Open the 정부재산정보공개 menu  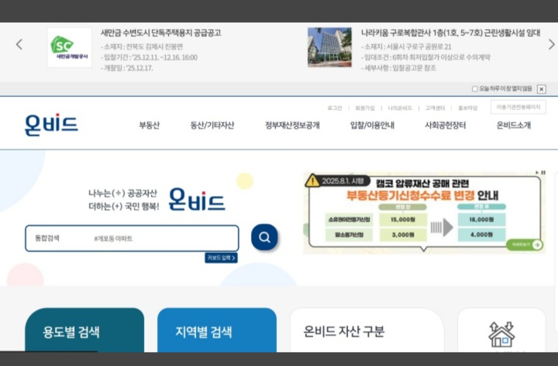pyautogui.click(x=292, y=125)
